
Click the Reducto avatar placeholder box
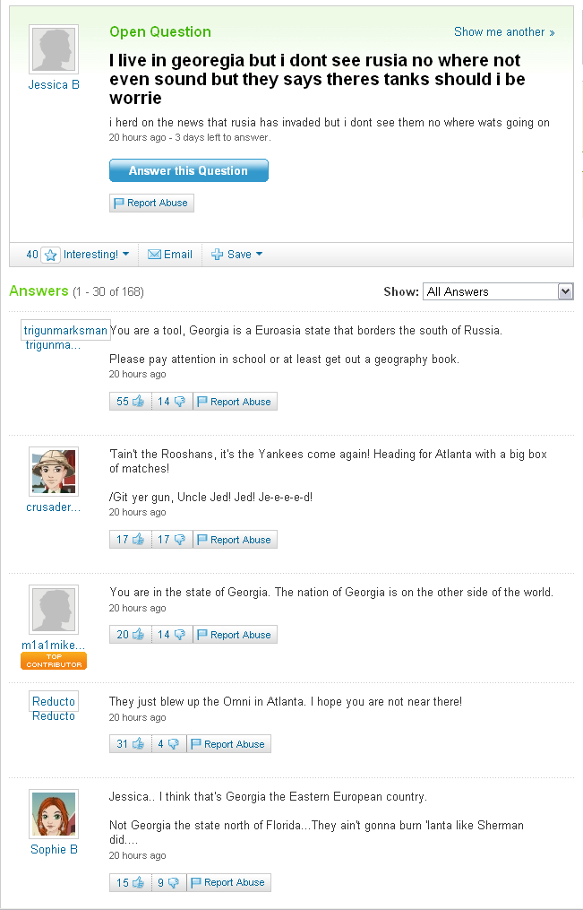click(54, 701)
